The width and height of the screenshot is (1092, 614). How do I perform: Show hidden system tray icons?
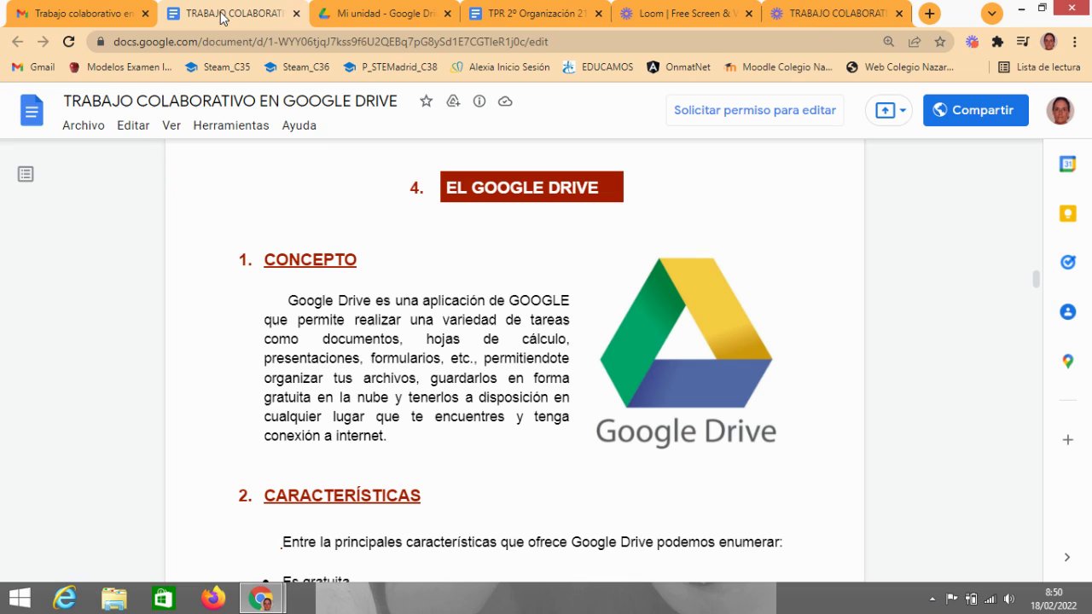click(x=932, y=599)
